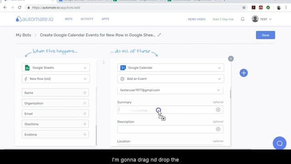This screenshot has height=164, width=291.
Task: Go forward using the browser forward arrow
Action: (12, 8)
